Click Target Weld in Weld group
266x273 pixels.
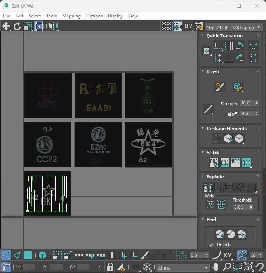tap(210, 204)
